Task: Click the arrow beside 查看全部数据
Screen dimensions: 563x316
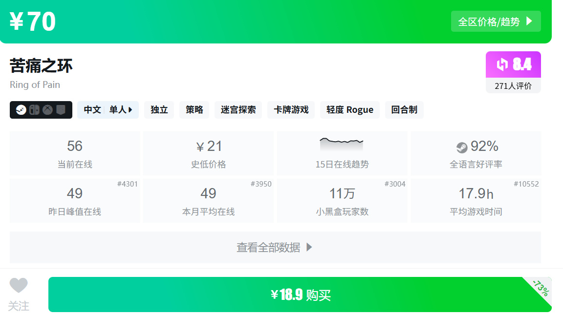Action: click(309, 247)
